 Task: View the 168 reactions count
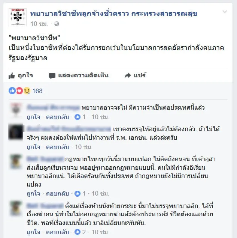coord(37,91)
